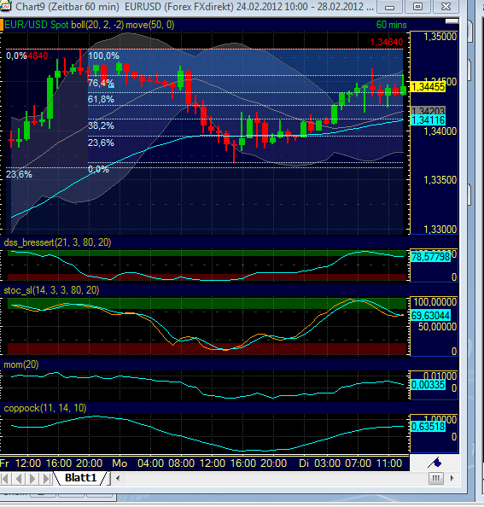Select the stoc_sl(14, 3, 3, 80, 20) indicator label

(x=51, y=290)
